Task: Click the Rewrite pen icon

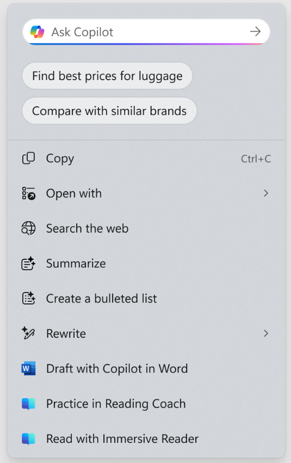Action: click(28, 333)
